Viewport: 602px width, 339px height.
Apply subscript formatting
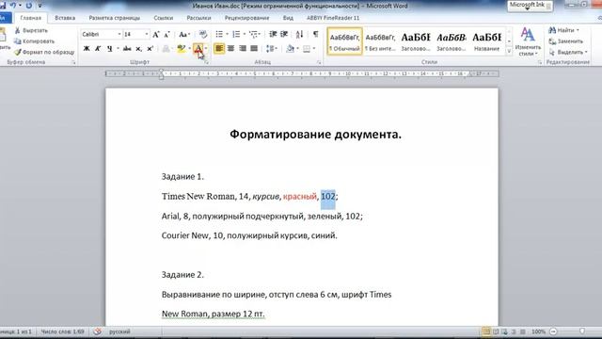click(138, 48)
